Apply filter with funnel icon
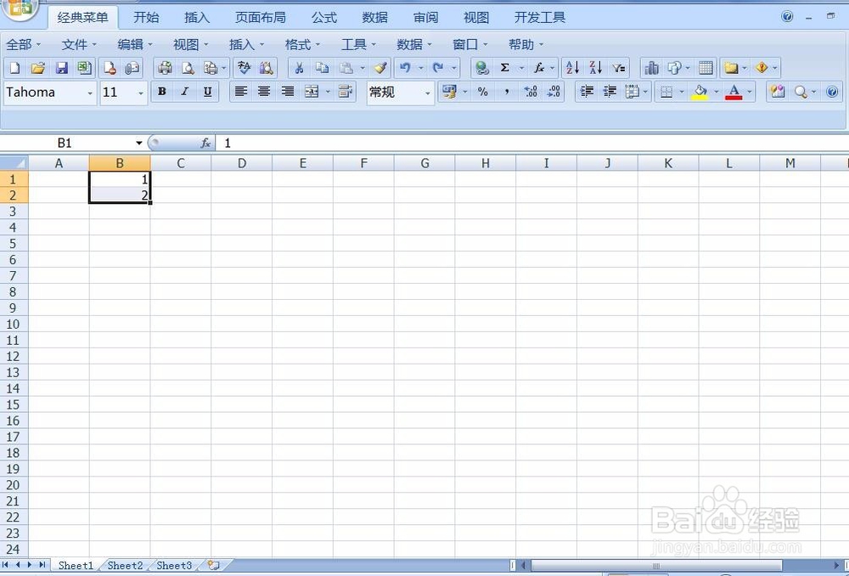Viewport: 849px width, 576px height. [x=619, y=68]
